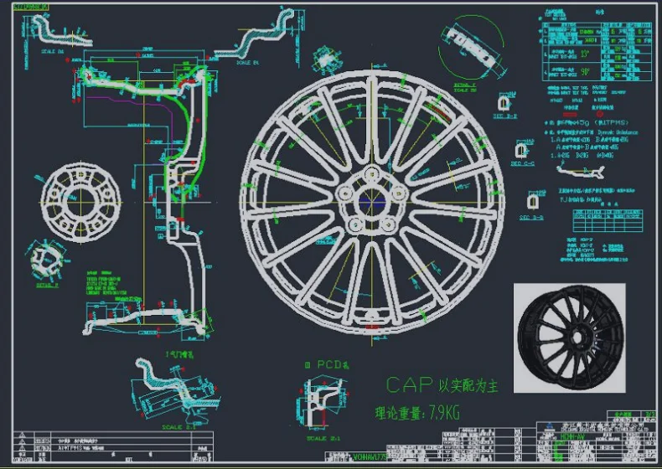Select the PCD孔 section heading

pos(328,364)
